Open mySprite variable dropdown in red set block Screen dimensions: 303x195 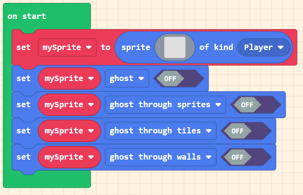tap(67, 48)
